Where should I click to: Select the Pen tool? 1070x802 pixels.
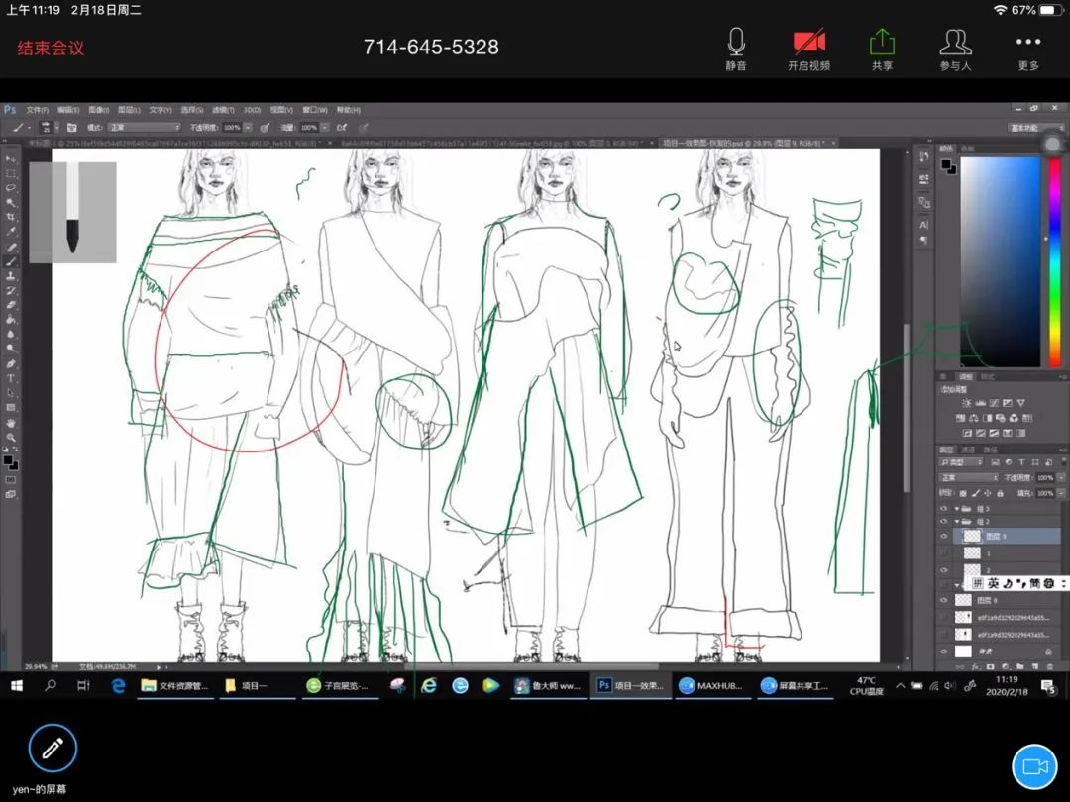click(11, 363)
